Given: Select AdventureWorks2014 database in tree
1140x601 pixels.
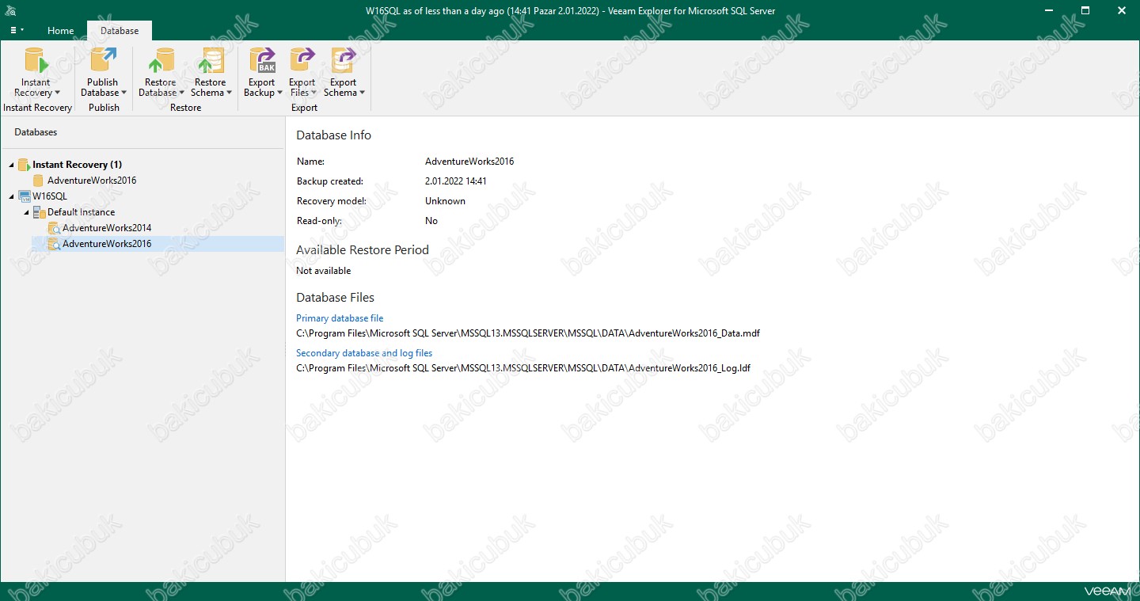Looking at the screenshot, I should pos(107,228).
